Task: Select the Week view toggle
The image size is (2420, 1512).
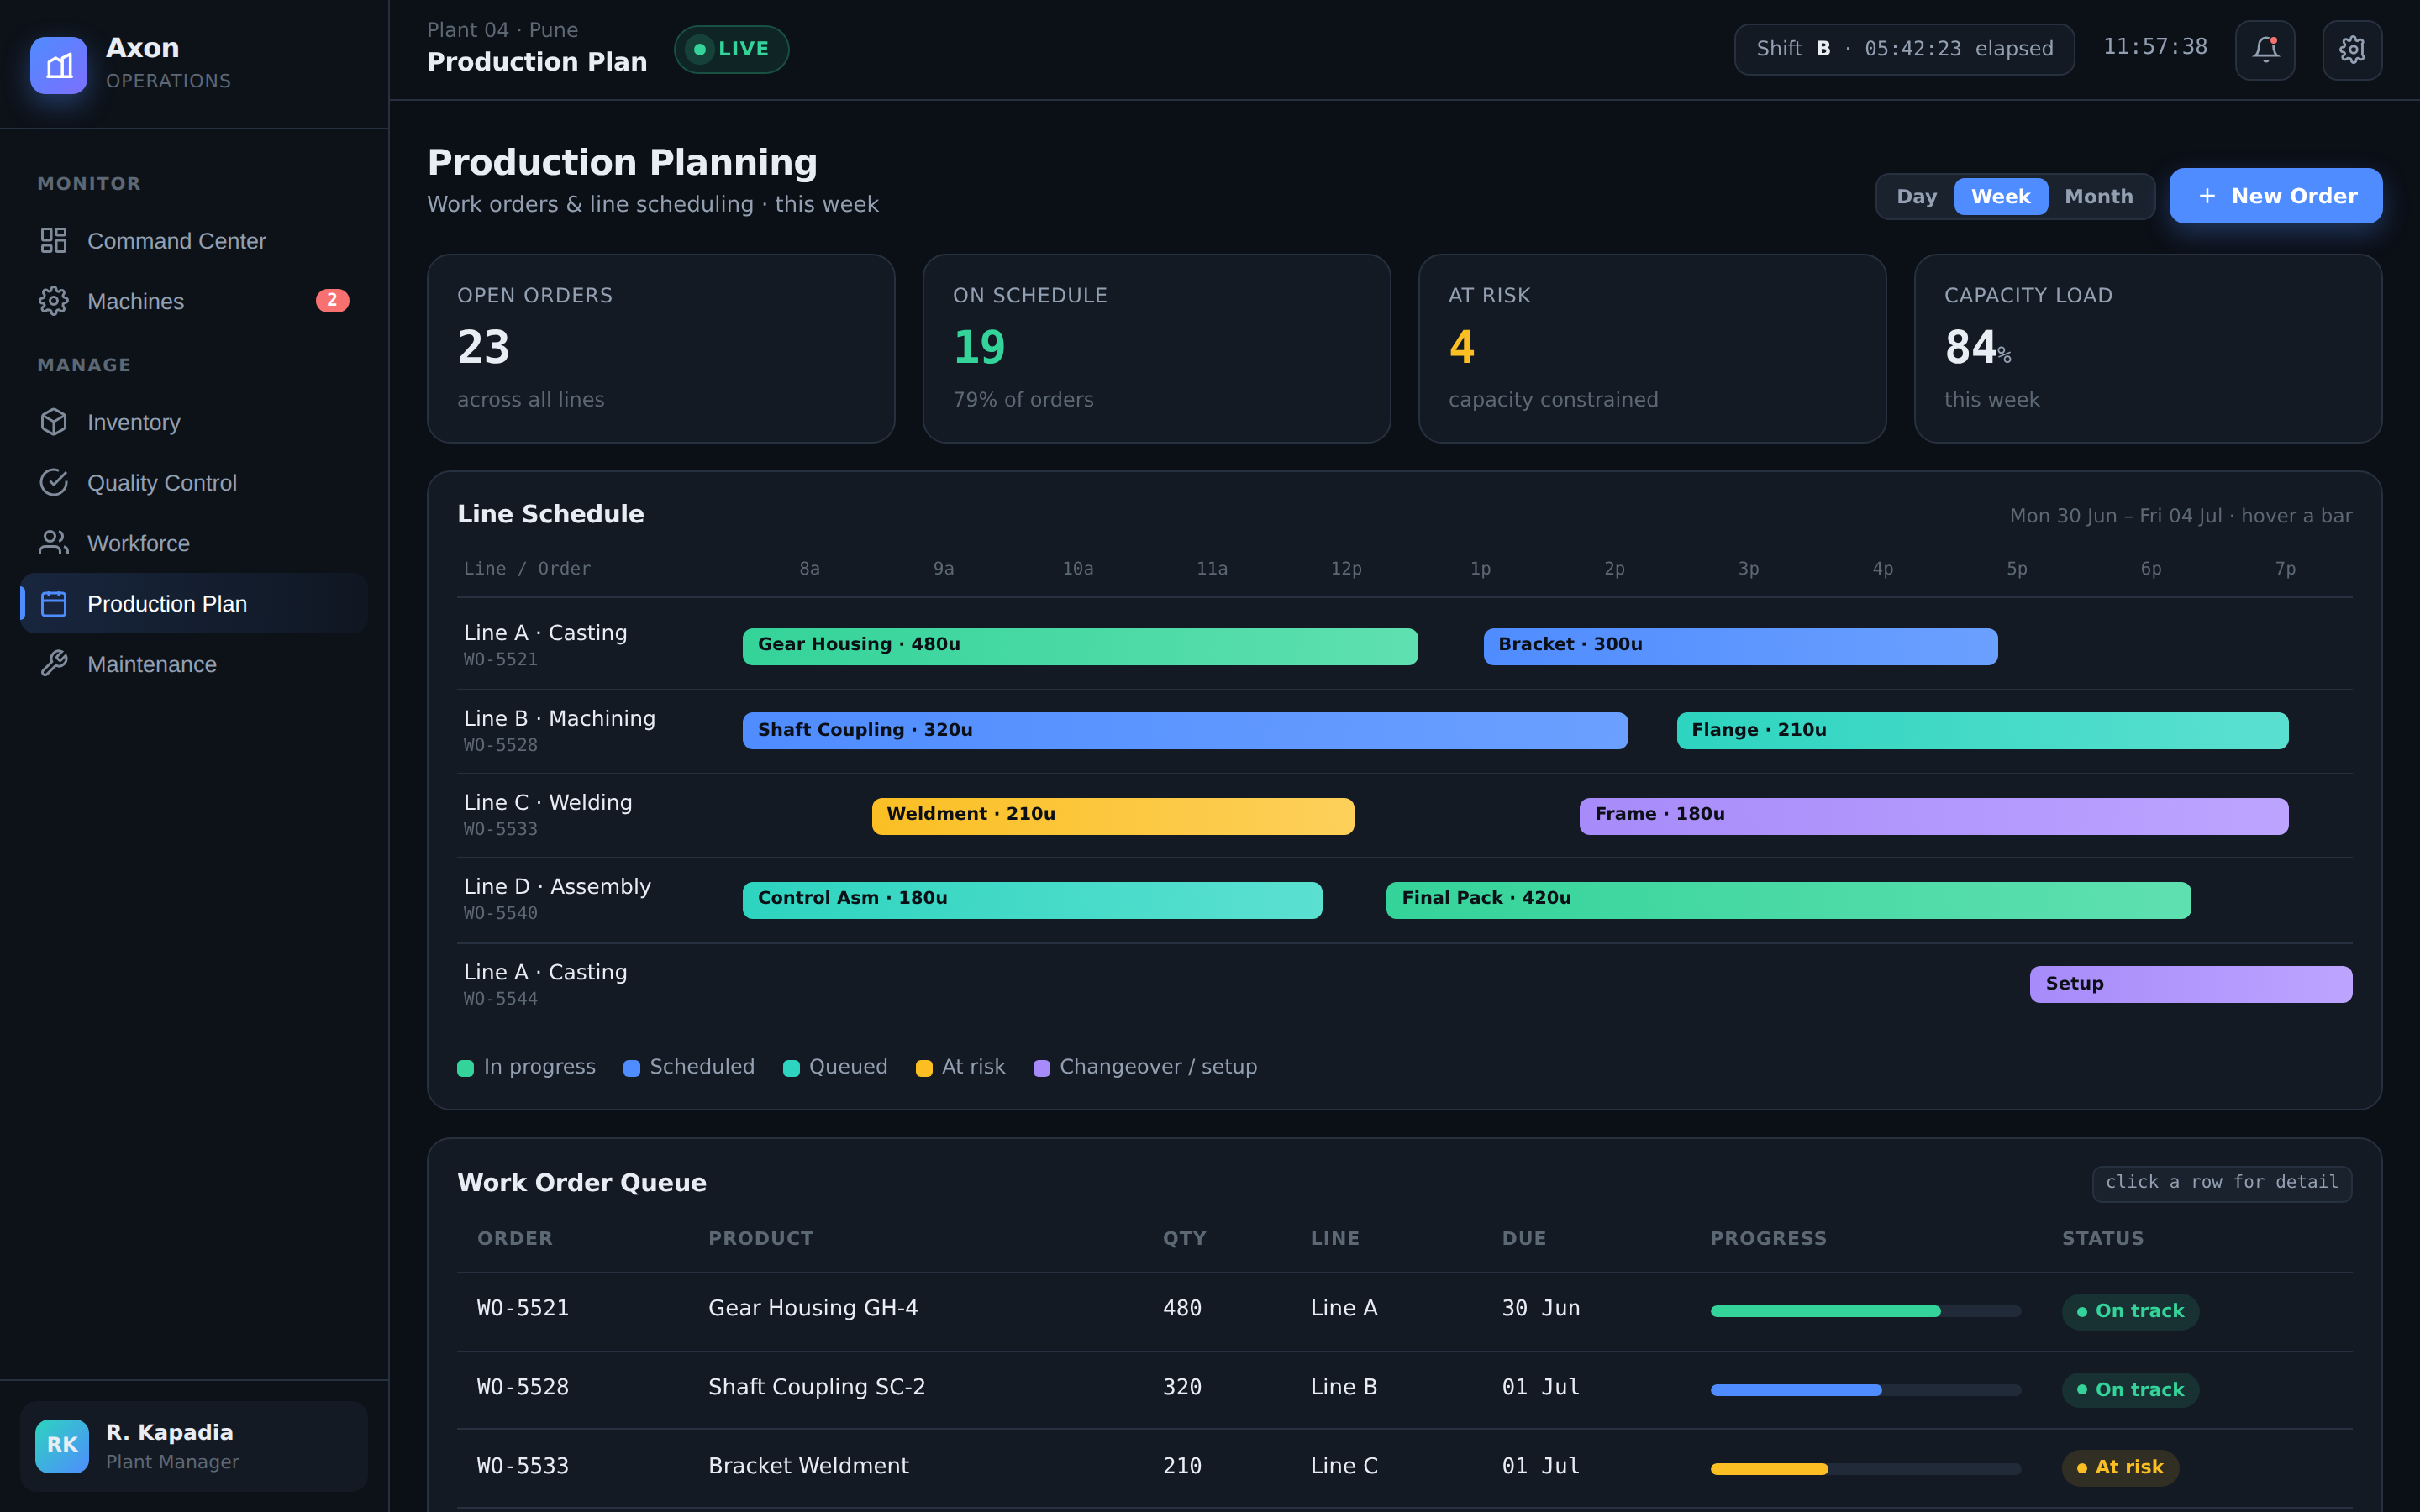Action: [x=2000, y=197]
